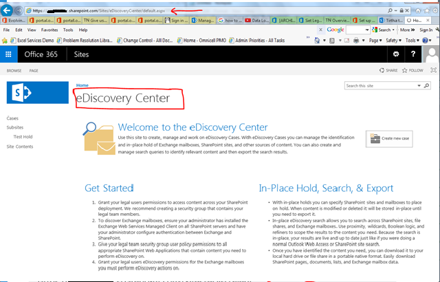Open the command bar Tools dropdown
This screenshot has width=440, height=282.
[412, 41]
